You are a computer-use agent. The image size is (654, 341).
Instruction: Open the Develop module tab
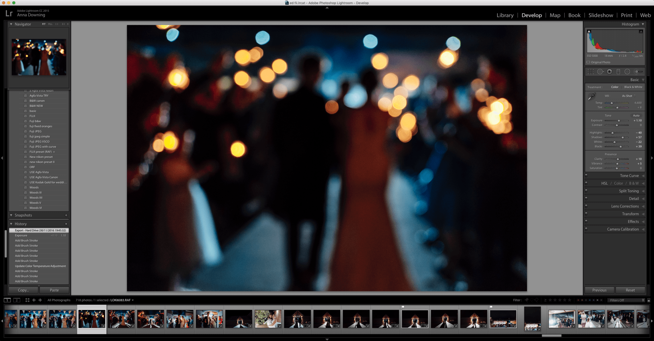pyautogui.click(x=532, y=15)
